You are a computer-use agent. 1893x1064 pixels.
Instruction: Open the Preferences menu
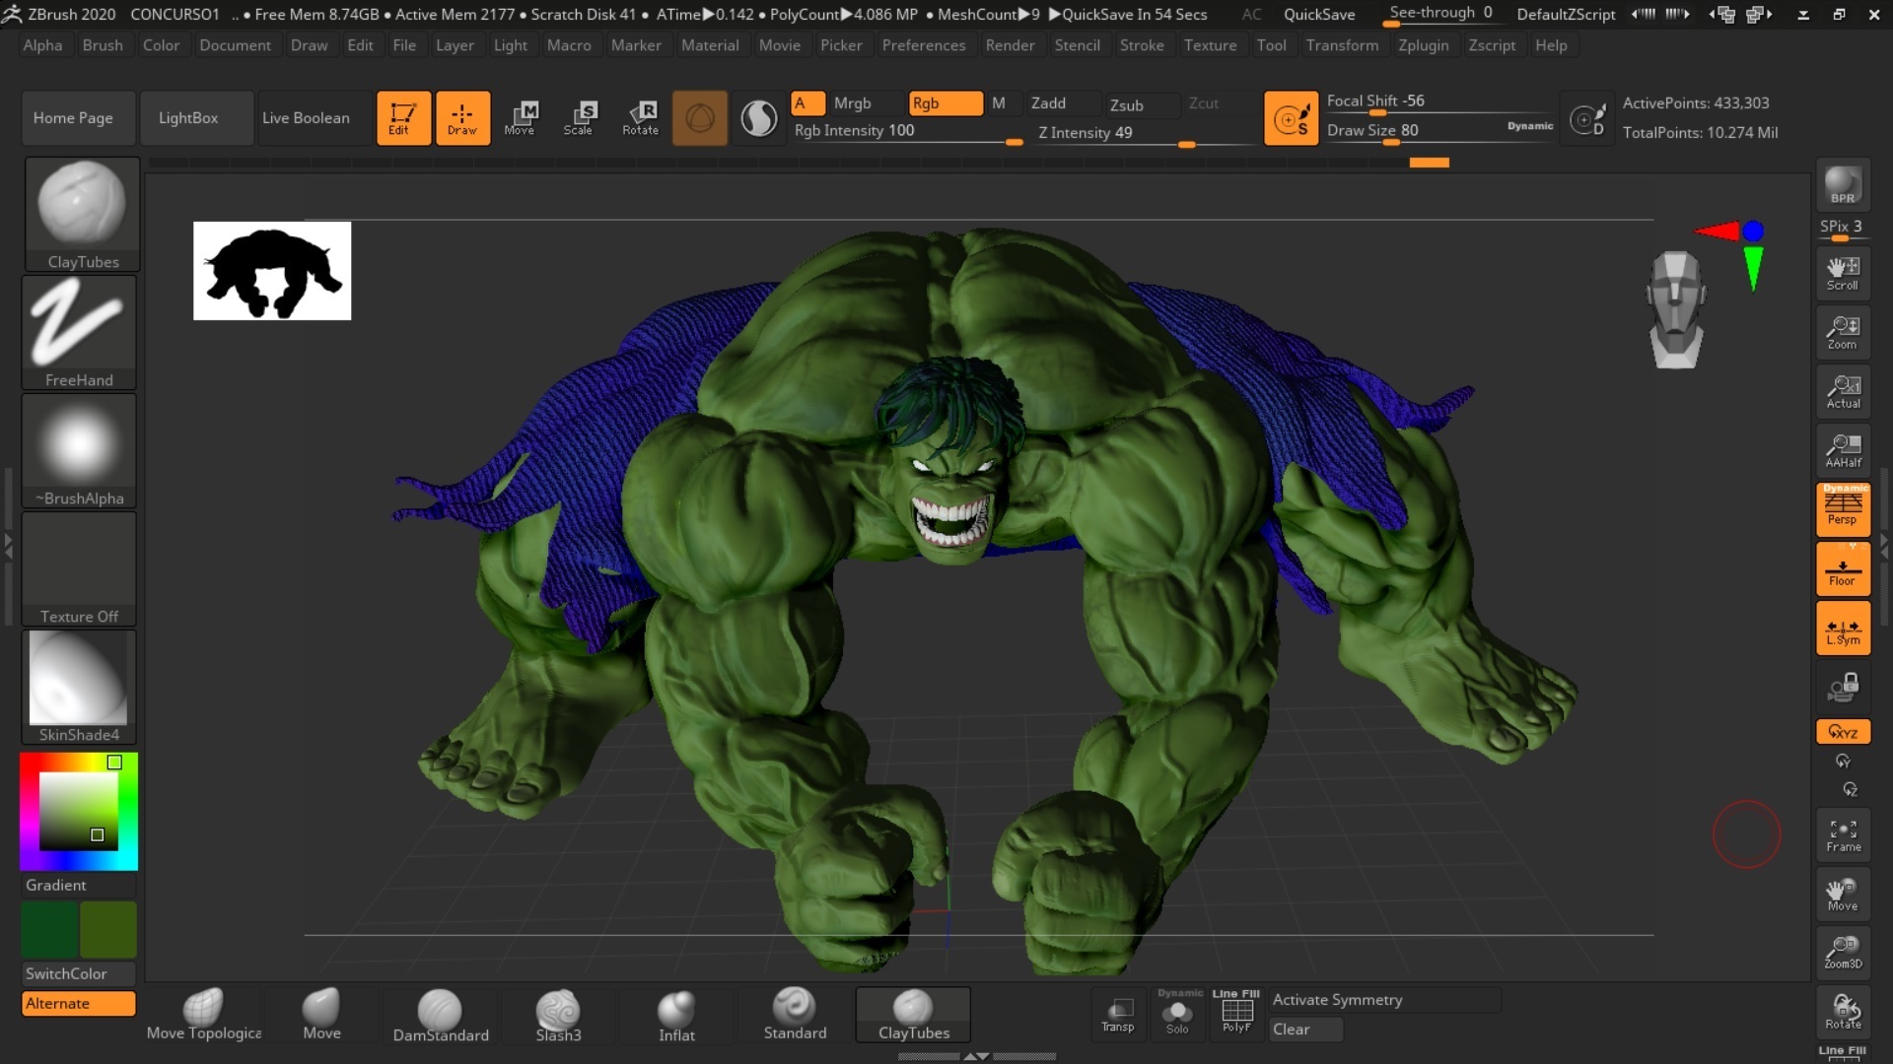click(923, 45)
